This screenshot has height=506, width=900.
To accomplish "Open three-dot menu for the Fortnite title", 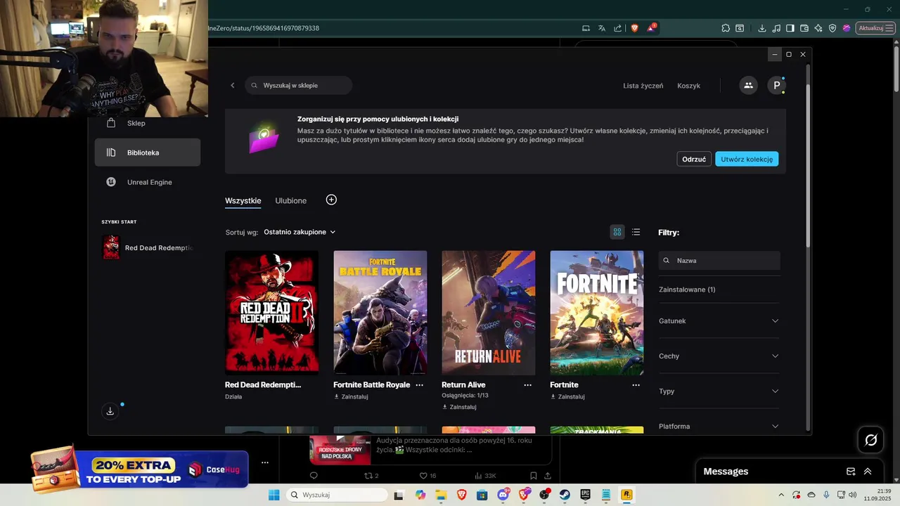I will [636, 385].
